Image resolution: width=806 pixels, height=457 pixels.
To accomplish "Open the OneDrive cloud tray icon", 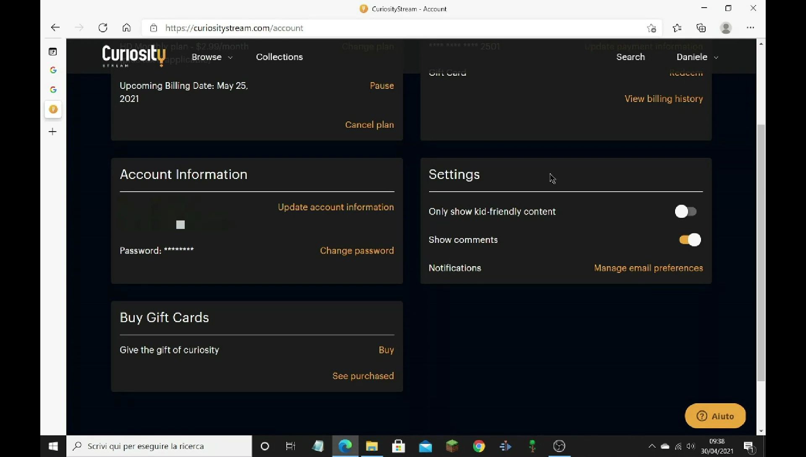I will [x=665, y=446].
